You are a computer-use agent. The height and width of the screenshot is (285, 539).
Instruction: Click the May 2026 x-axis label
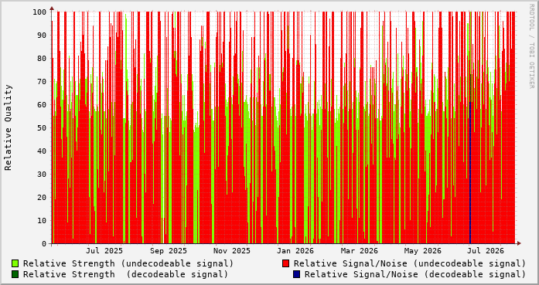tap(423, 251)
